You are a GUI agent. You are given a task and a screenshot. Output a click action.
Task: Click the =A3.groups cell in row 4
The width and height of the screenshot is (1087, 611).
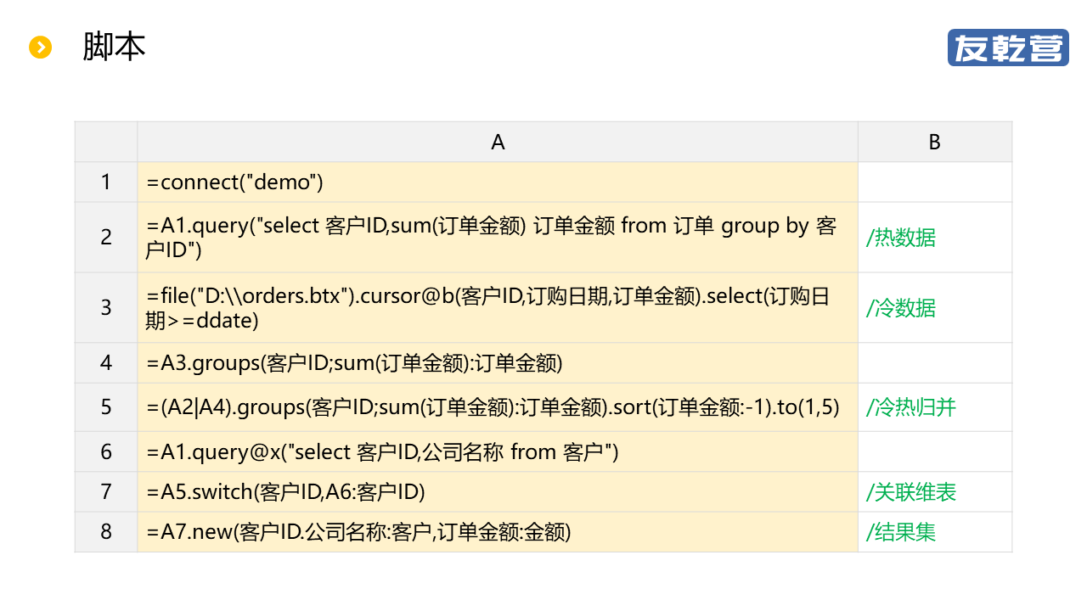click(498, 363)
